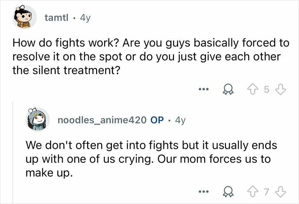The height and width of the screenshot is (204, 299).
Task: Give an award to tamtl's comment
Action: point(228,89)
